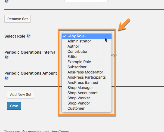Select Customer at the list bottom
164x132 pixels.
point(76,108)
